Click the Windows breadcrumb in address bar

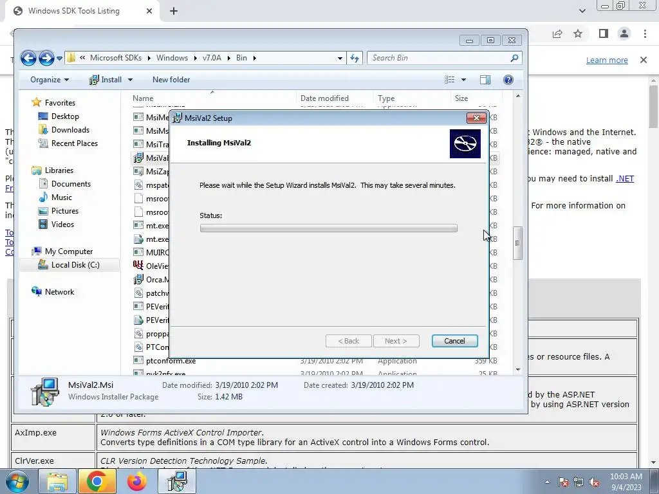[172, 58]
